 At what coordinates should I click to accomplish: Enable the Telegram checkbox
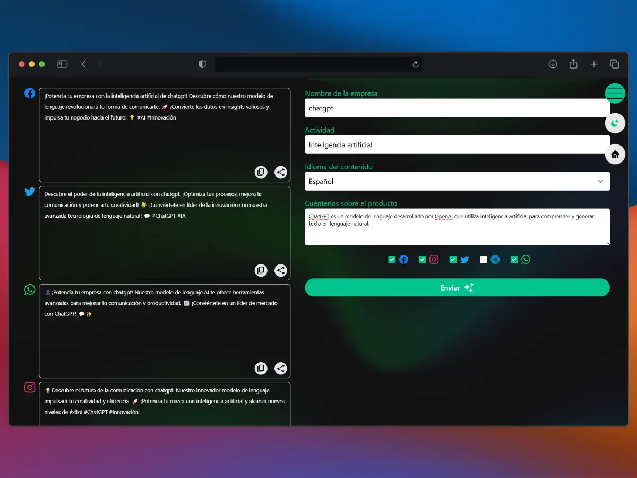pos(483,260)
